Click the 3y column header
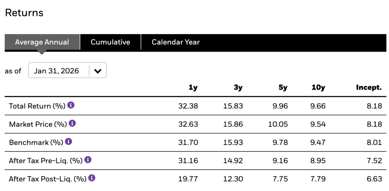This screenshot has height=191, width=389. coord(238,88)
